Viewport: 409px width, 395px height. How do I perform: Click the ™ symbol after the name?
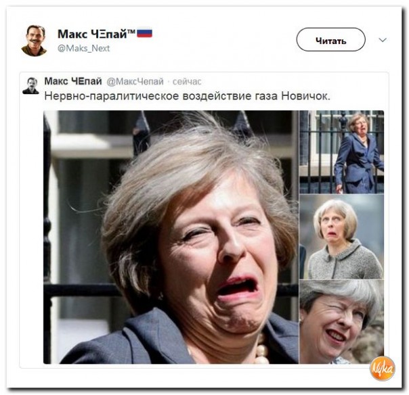tap(131, 32)
